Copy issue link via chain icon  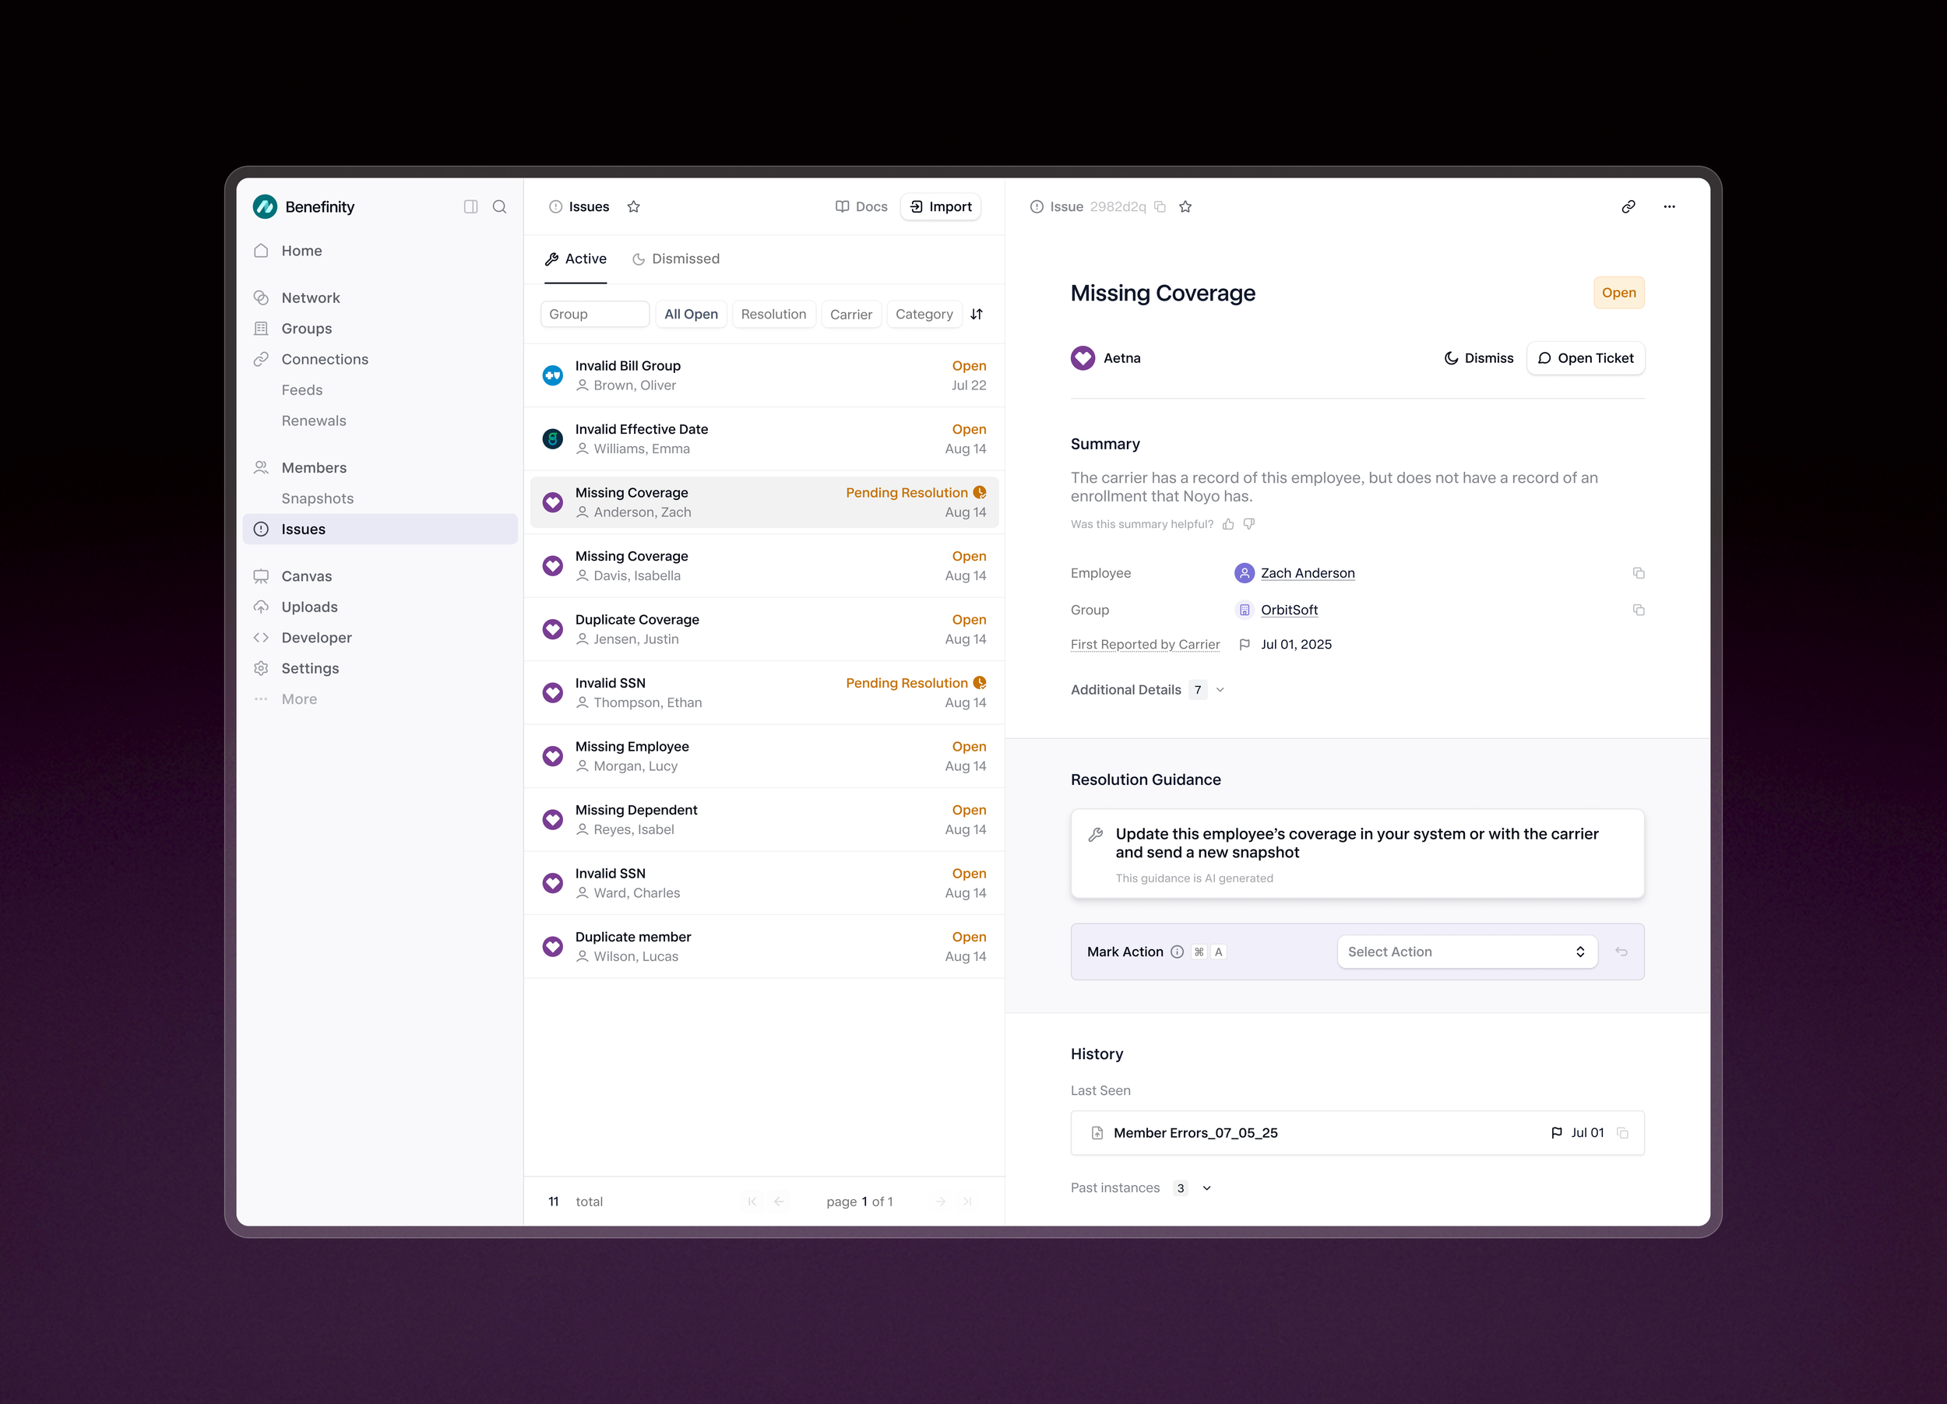click(1628, 207)
